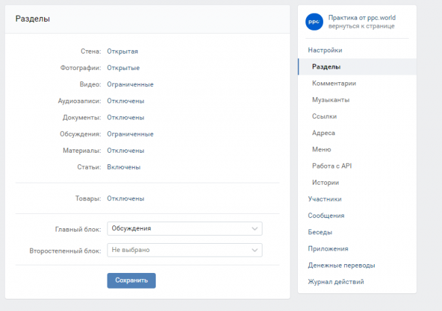Open the Главный блок dropdown
The image size is (442, 311).
[184, 229]
